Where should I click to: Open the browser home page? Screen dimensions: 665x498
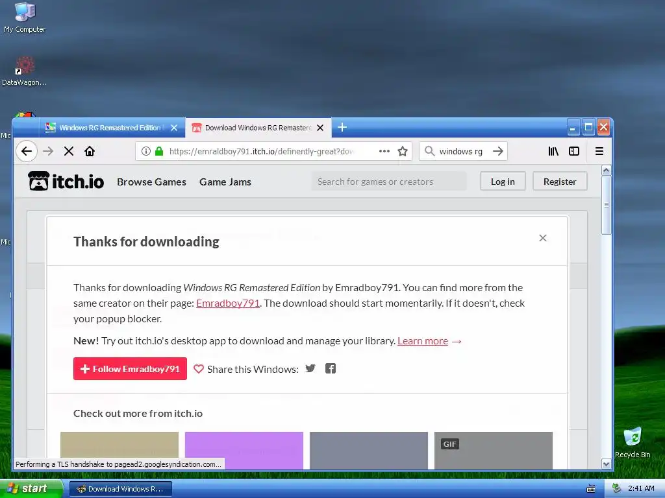click(90, 151)
